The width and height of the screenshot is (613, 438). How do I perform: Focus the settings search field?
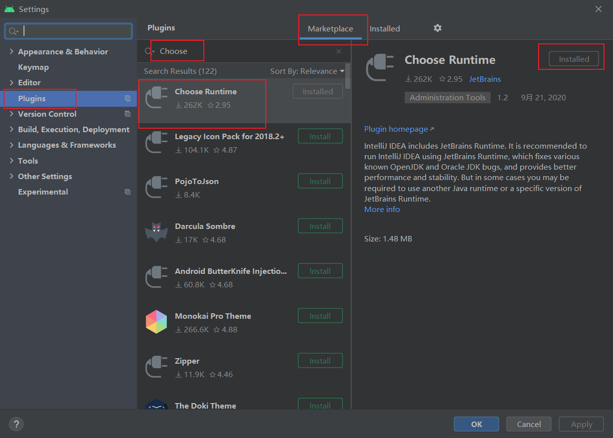coord(68,31)
